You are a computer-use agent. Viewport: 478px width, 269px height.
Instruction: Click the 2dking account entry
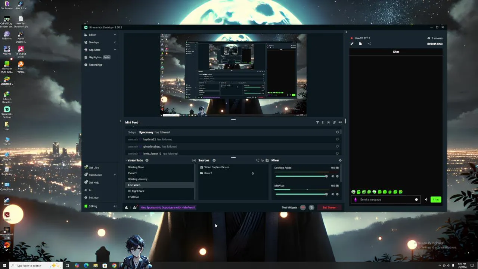[93, 206]
